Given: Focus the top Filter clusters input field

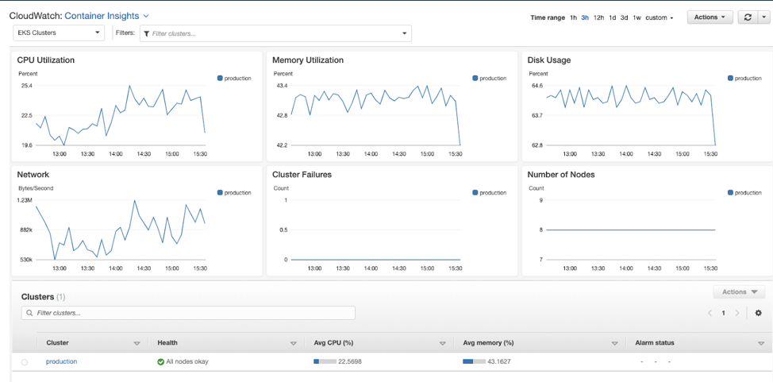Looking at the screenshot, I should click(275, 33).
